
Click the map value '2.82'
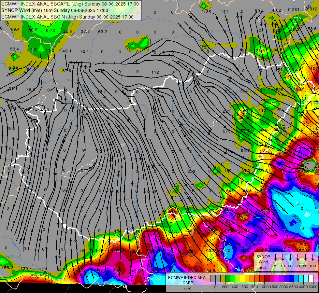117,271
